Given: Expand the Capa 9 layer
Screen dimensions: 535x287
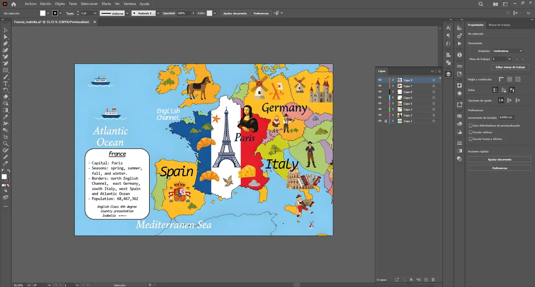Looking at the screenshot, I should (x=393, y=80).
